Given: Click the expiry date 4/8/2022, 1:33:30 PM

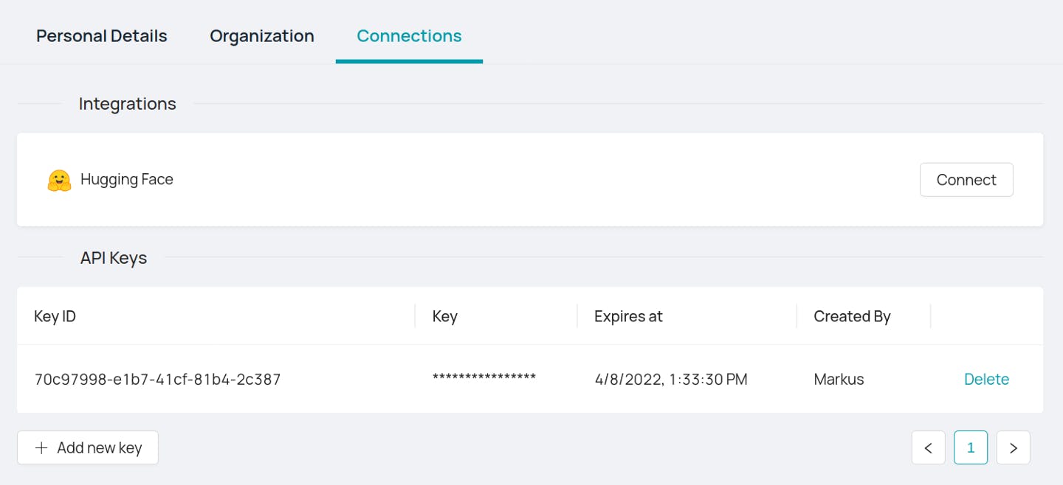Looking at the screenshot, I should point(671,380).
